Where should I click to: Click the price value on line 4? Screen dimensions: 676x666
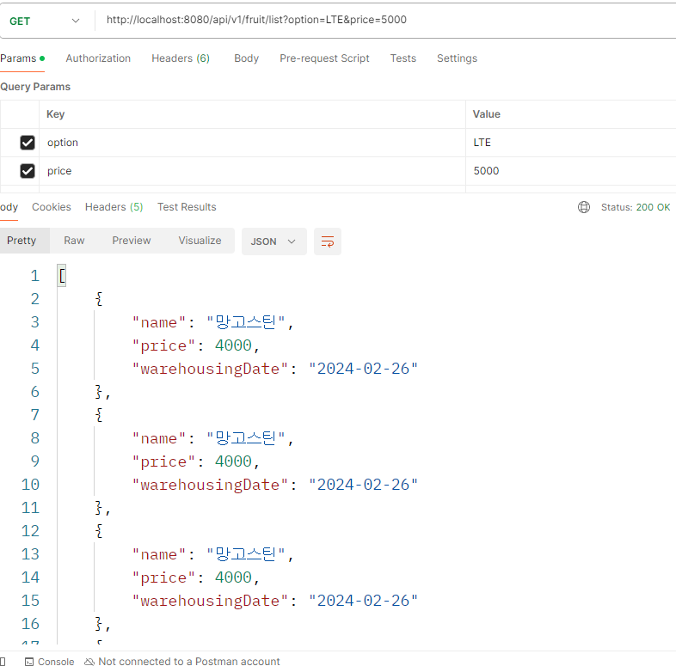[x=233, y=345]
